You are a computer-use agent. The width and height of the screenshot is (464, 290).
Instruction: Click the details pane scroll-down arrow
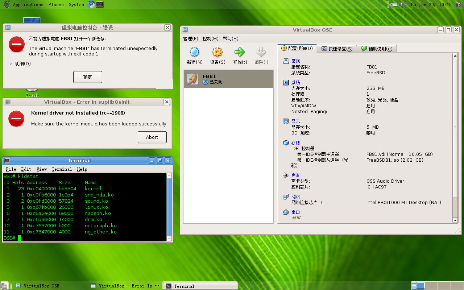455,220
